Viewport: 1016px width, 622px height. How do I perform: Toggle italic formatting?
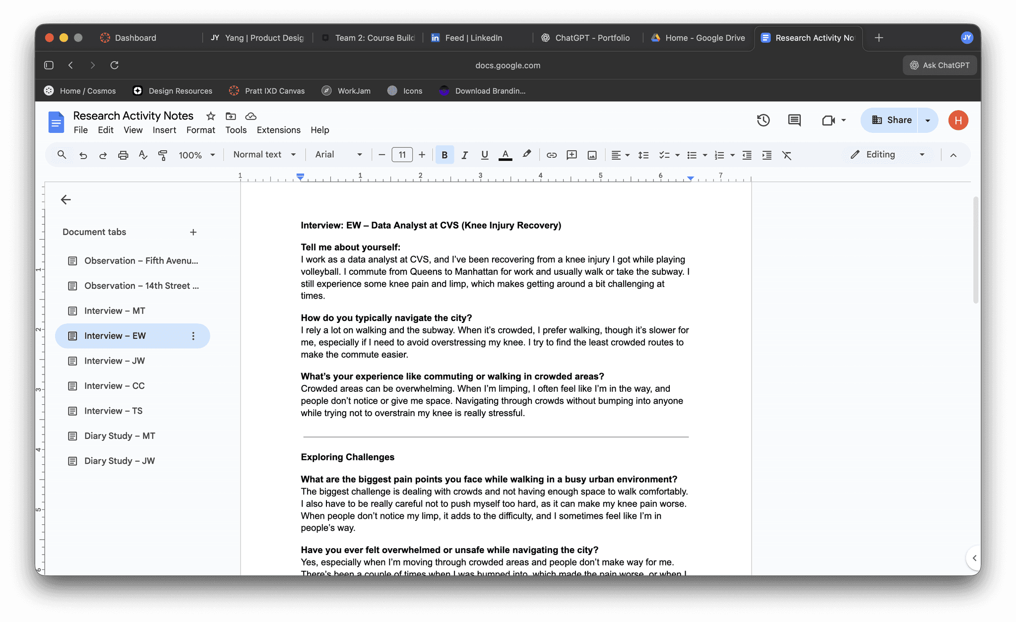(464, 155)
